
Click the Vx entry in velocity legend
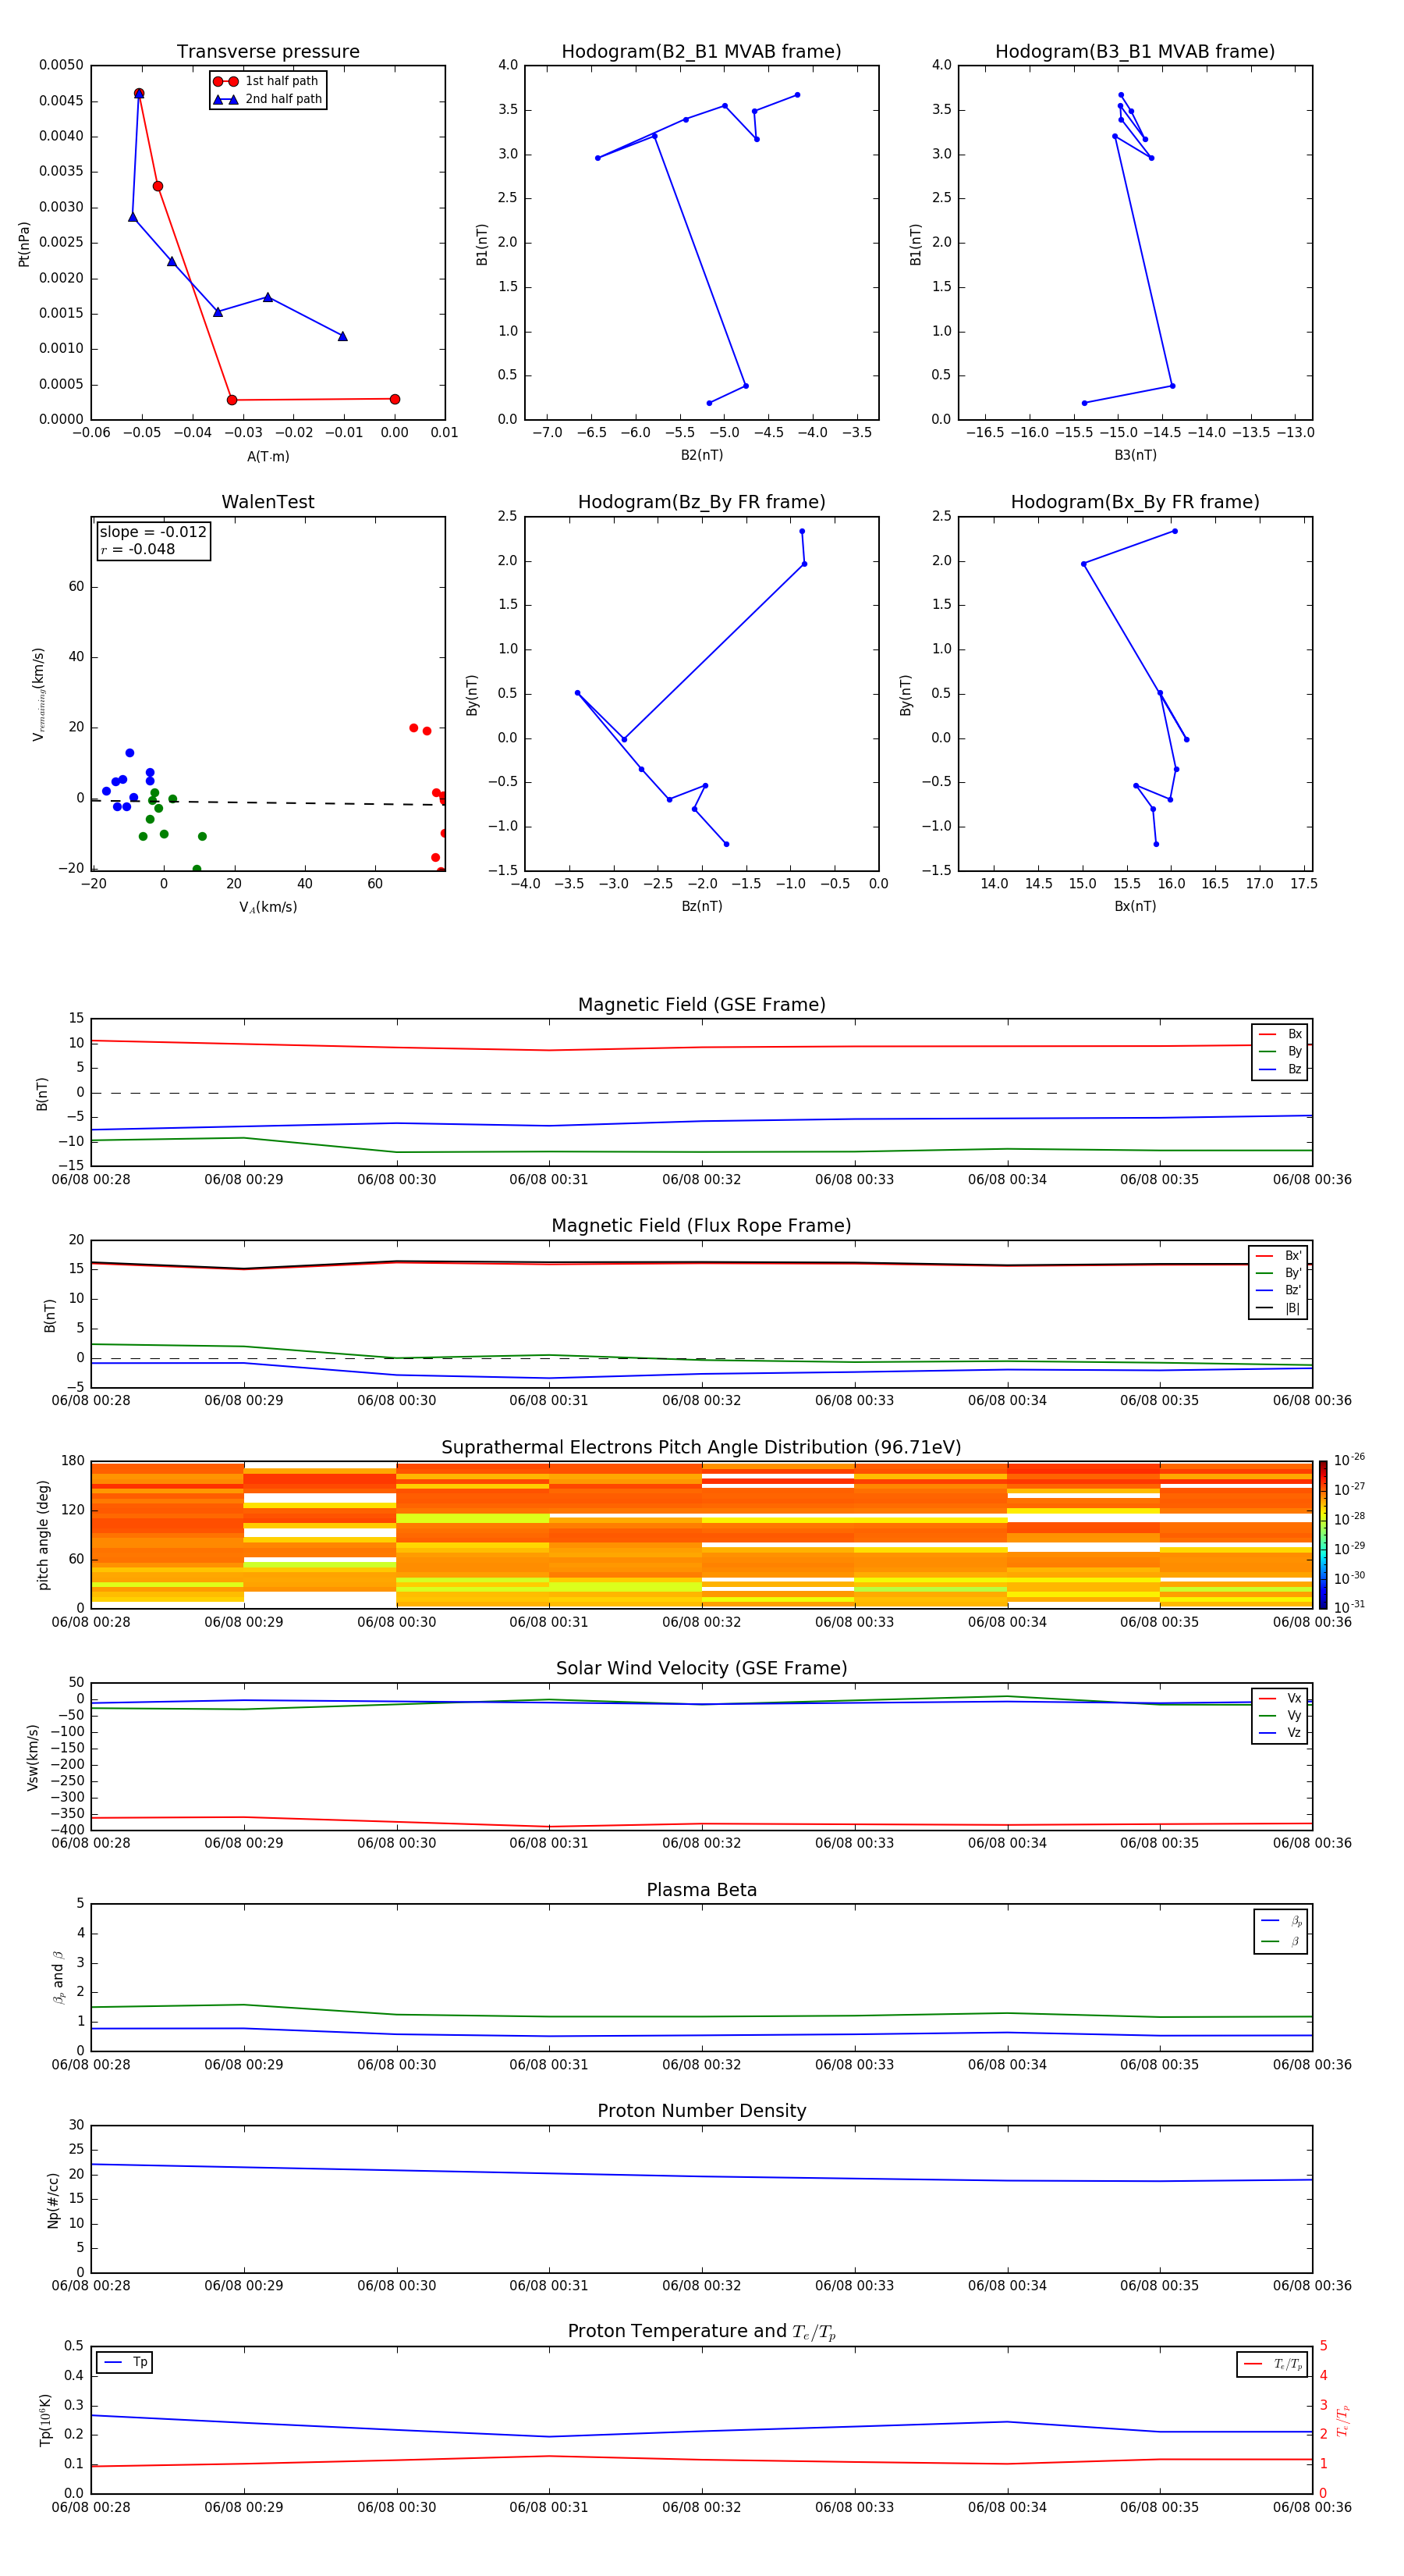(1280, 1698)
